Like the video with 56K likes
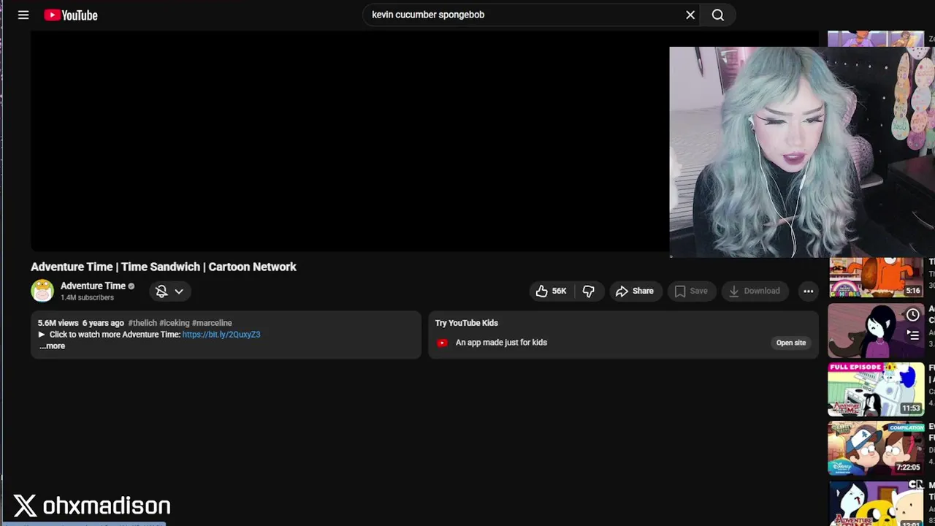The height and width of the screenshot is (526, 935). tap(552, 291)
